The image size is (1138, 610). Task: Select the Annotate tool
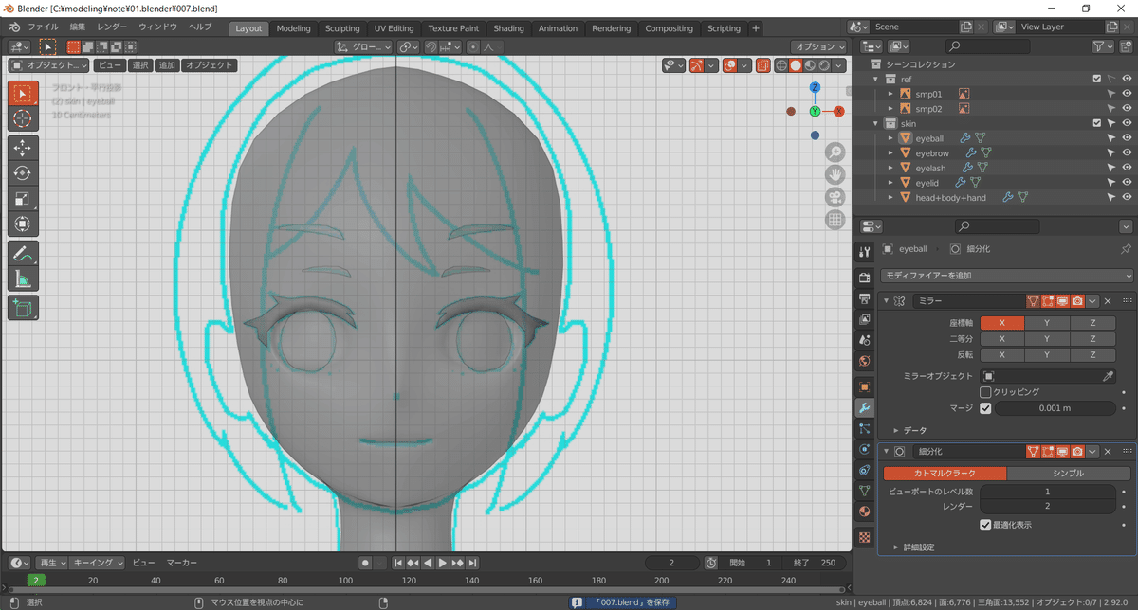(x=24, y=253)
